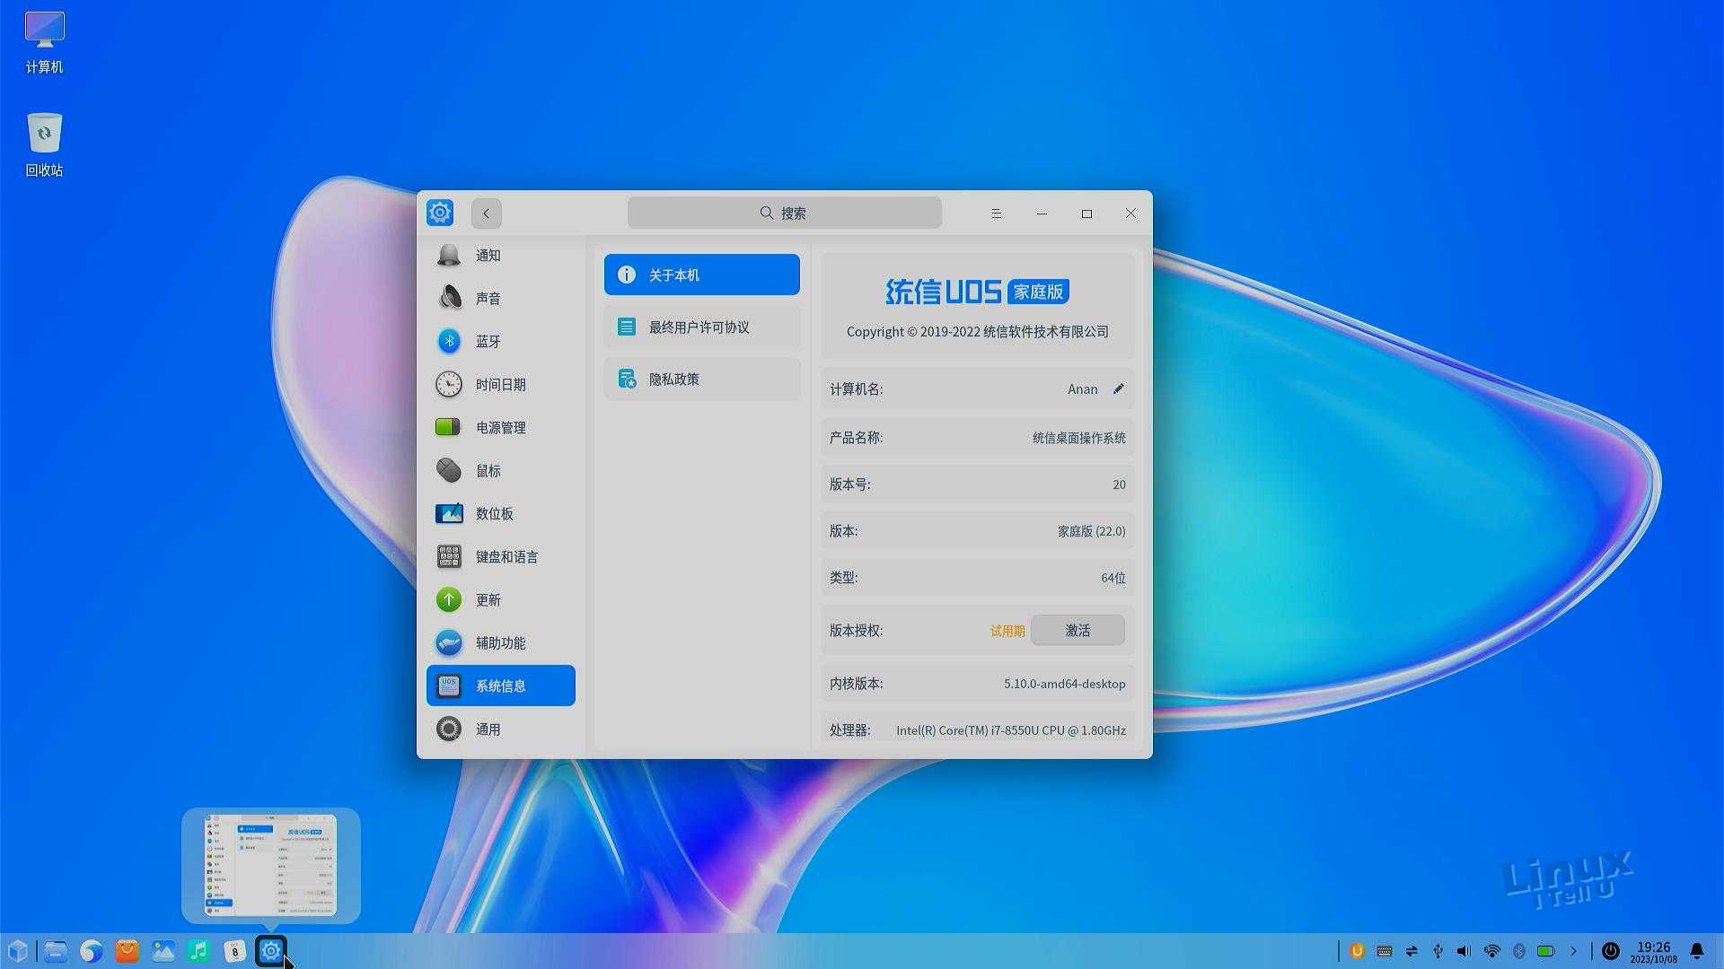Open the launcher in the taskbar
Screen dimensions: 1724x969
click(x=18, y=951)
